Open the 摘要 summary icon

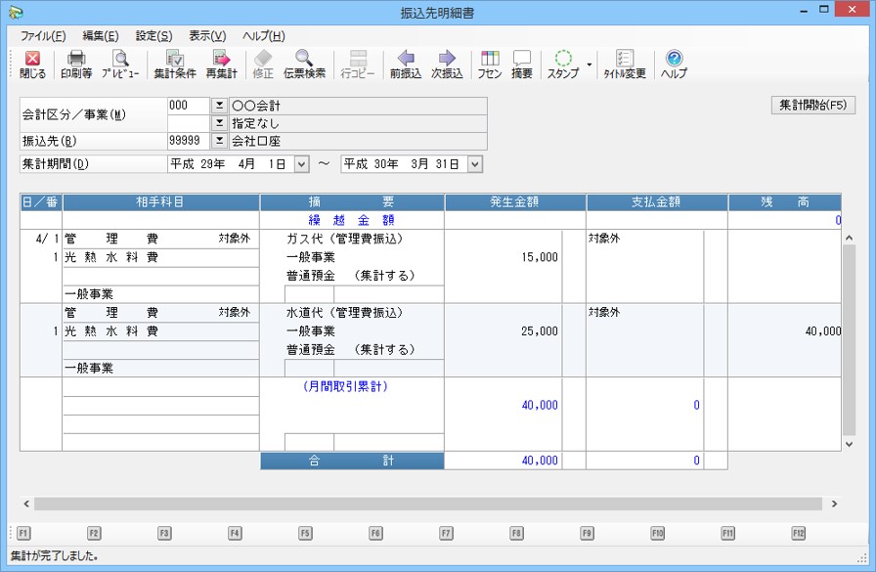(522, 65)
